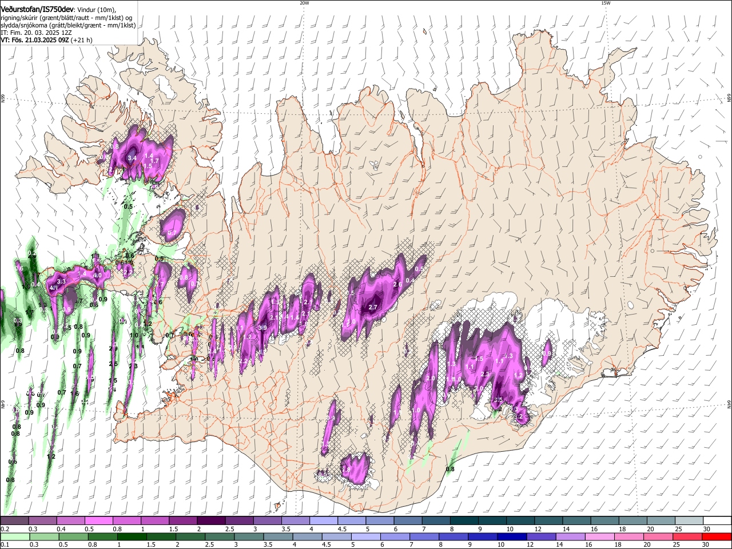Select the lower legend swatch starting at 0.3
The width and height of the screenshot is (732, 549).
43,536
